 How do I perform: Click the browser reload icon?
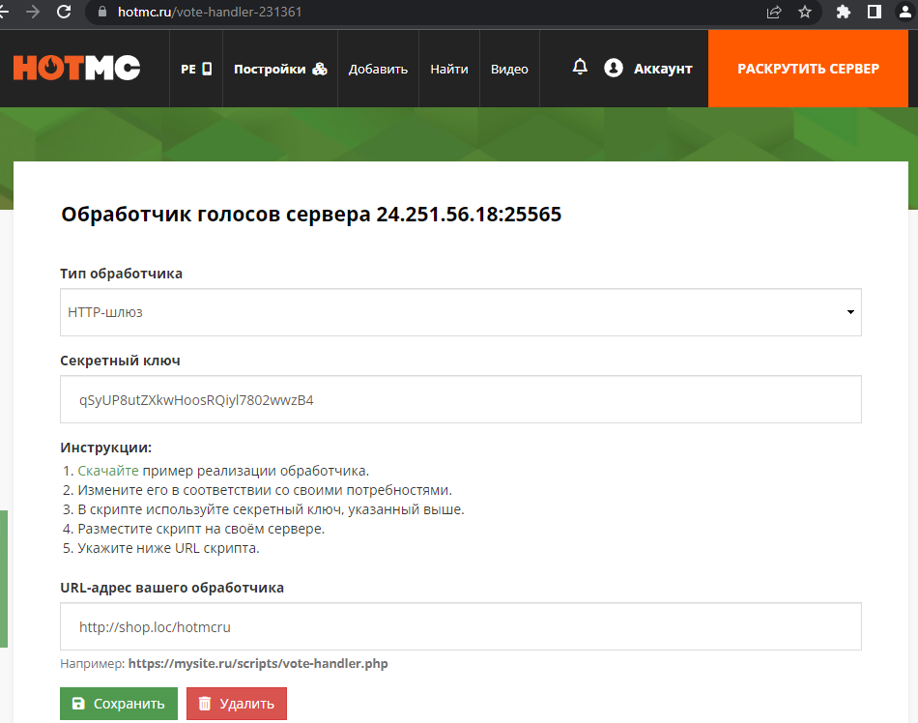pos(64,13)
